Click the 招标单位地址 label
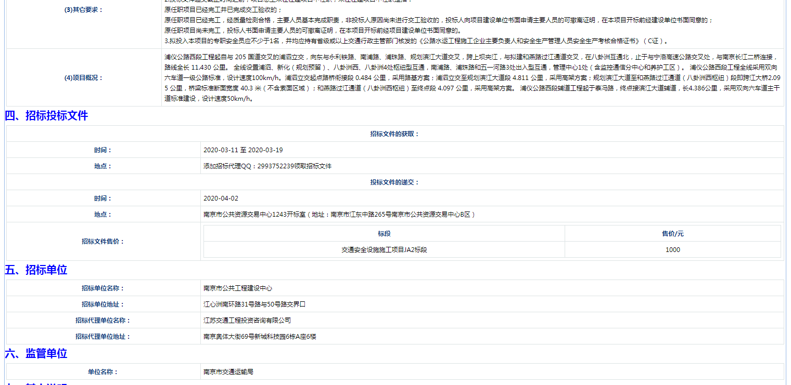 (103, 304)
